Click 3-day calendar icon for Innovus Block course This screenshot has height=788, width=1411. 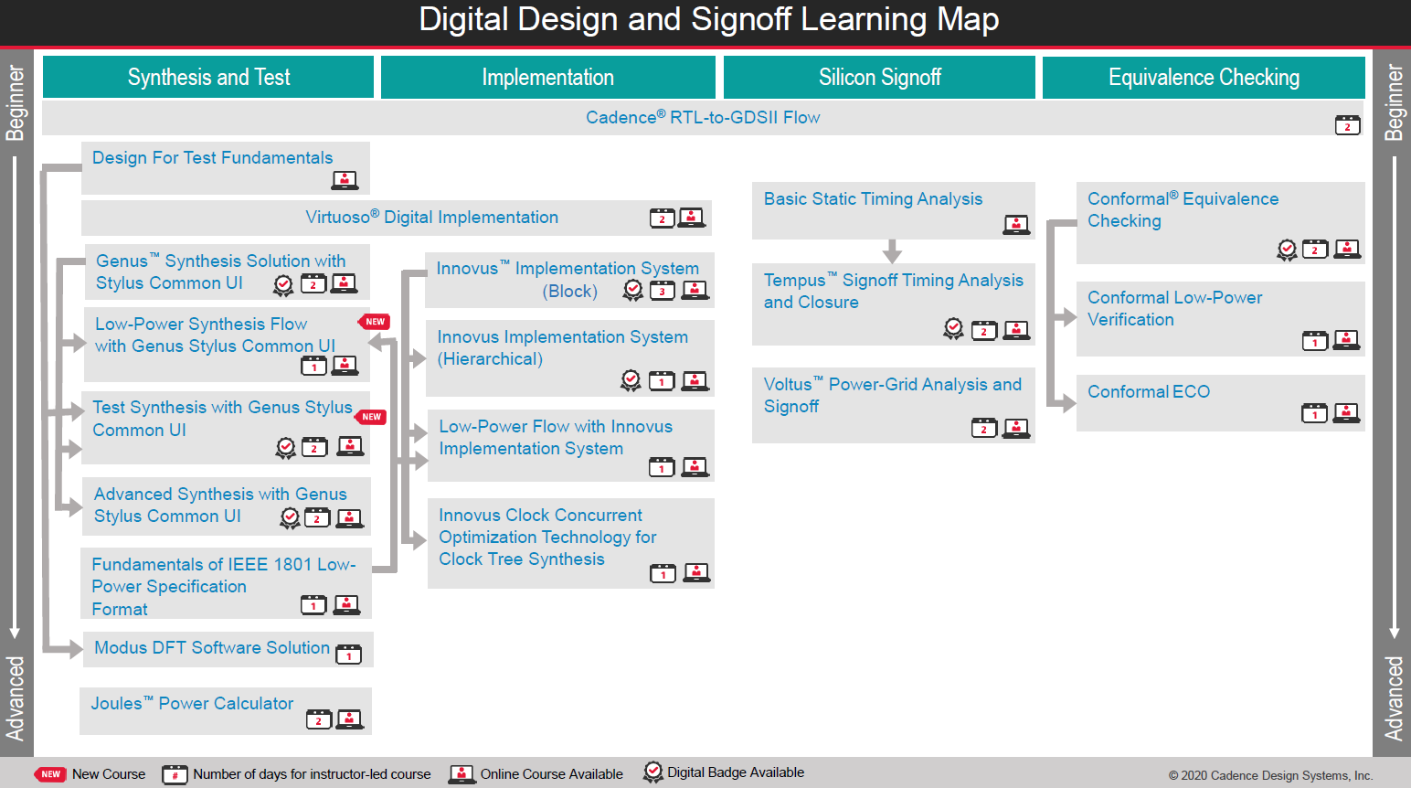point(663,291)
